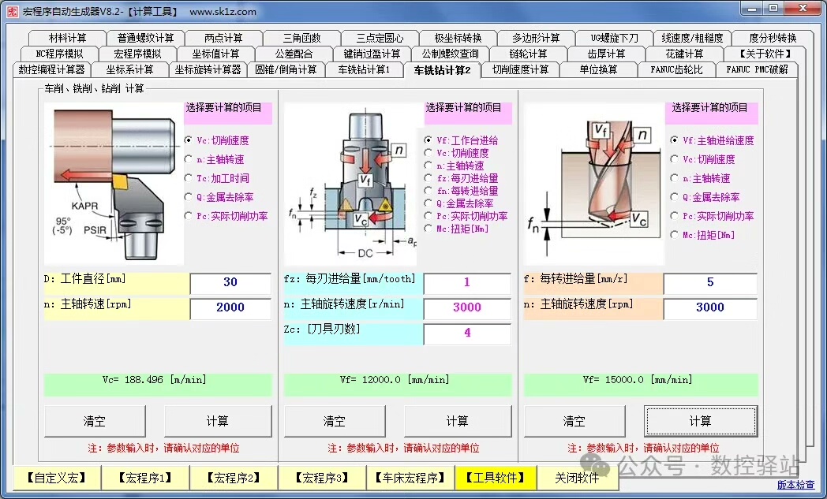
Task: Switch to 车铣钻计算1 tab
Action: pyautogui.click(x=364, y=69)
